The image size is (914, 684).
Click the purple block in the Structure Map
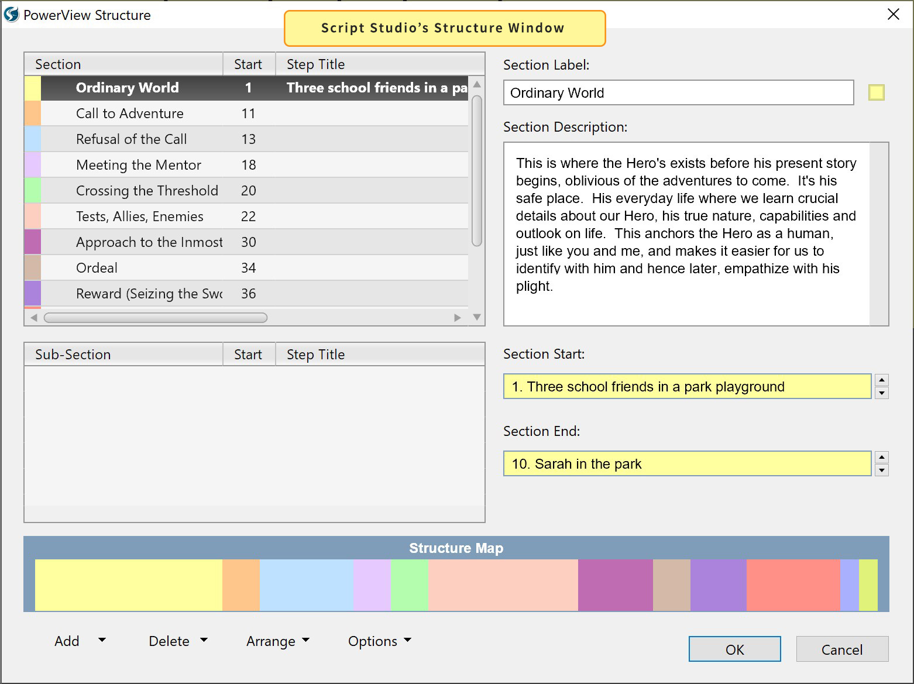pos(719,585)
